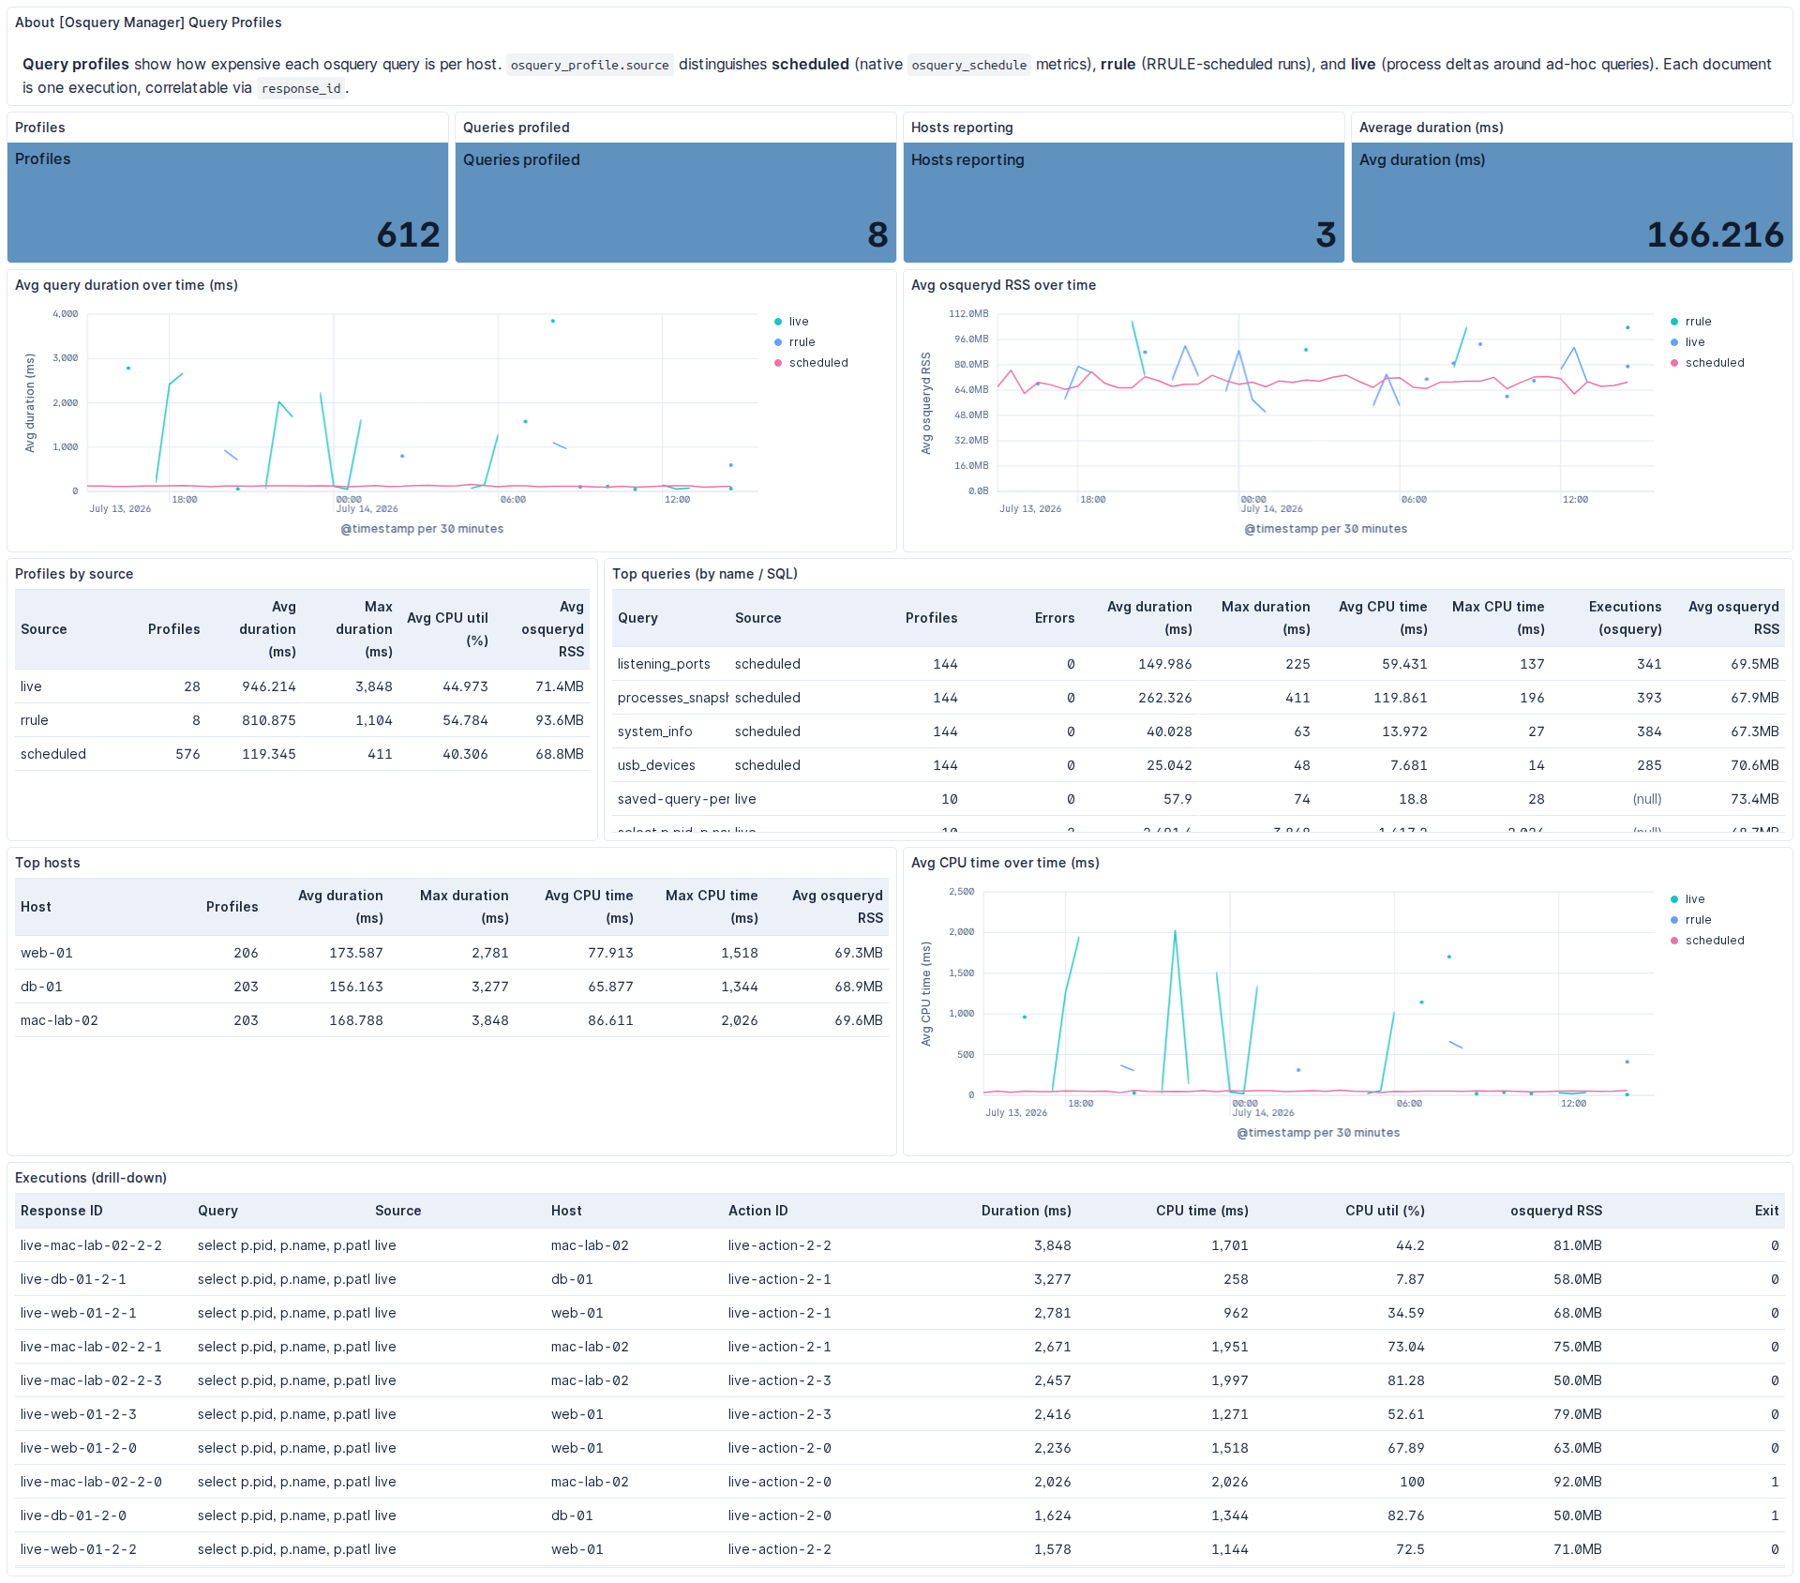Toggle the live legend dot in duration chart
The height and width of the screenshot is (1583, 1800).
778,322
